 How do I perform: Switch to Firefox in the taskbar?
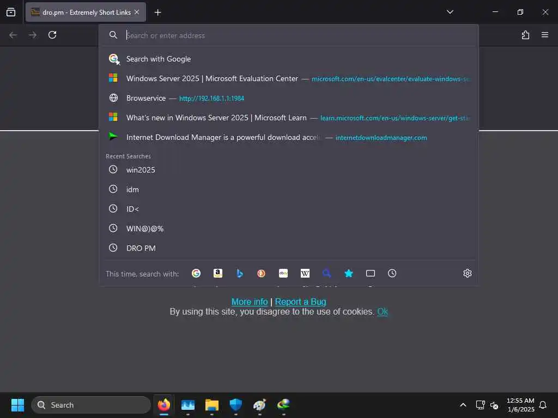pyautogui.click(x=164, y=405)
